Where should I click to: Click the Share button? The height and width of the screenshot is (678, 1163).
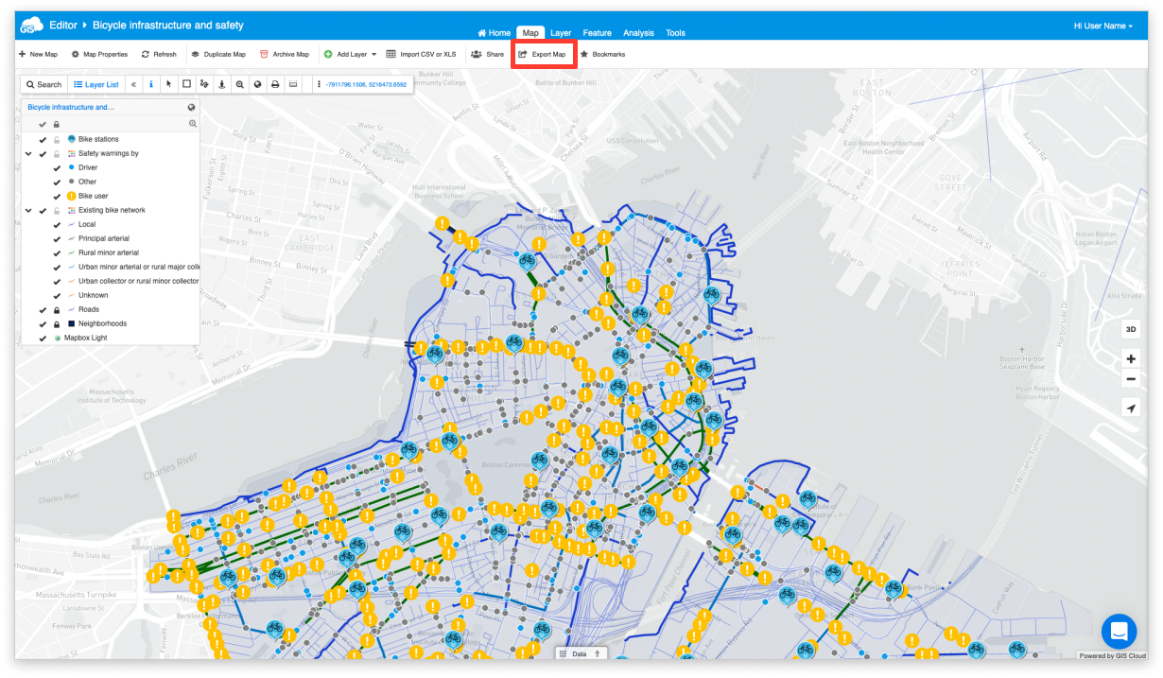[487, 55]
